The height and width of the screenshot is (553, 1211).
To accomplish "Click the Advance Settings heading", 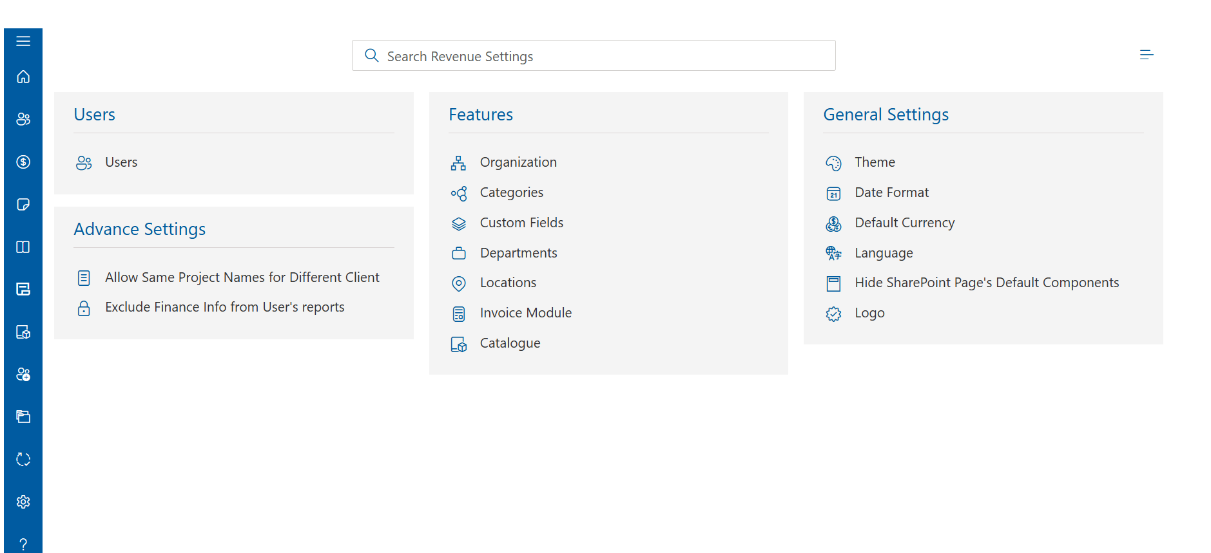I will coord(140,229).
